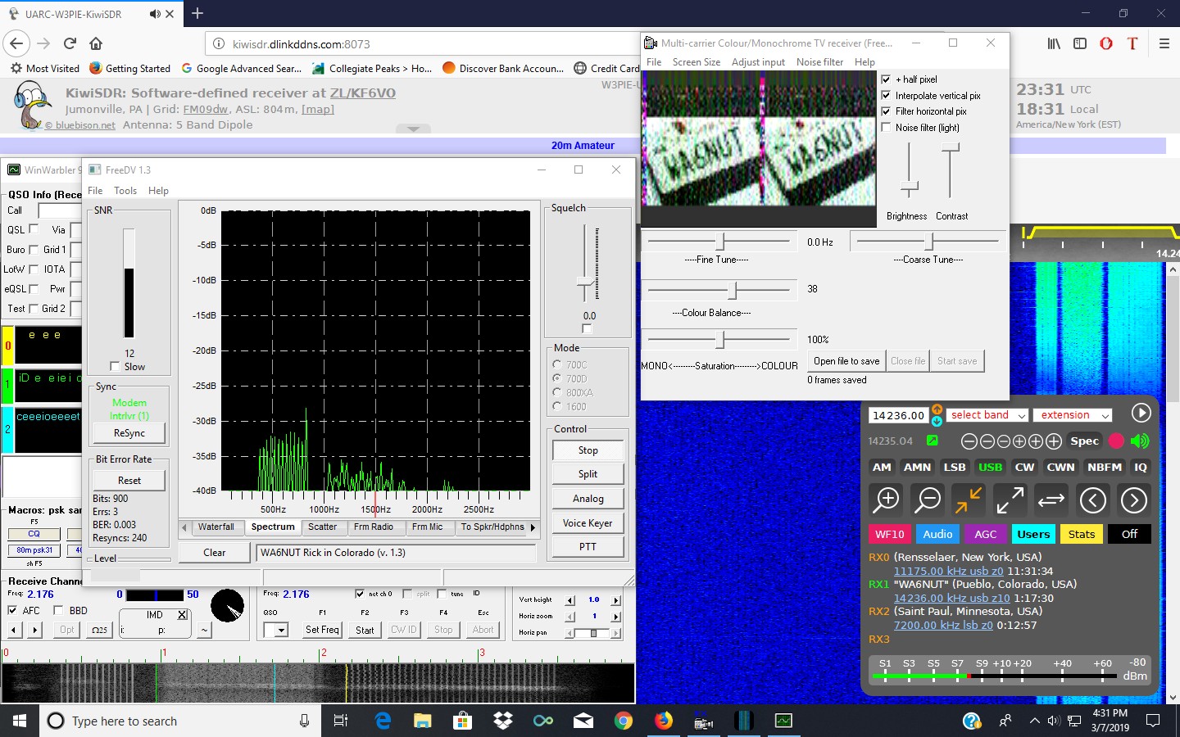Collapse the KiwiSDR top bar arrow
This screenshot has height=737, width=1180.
413,129
